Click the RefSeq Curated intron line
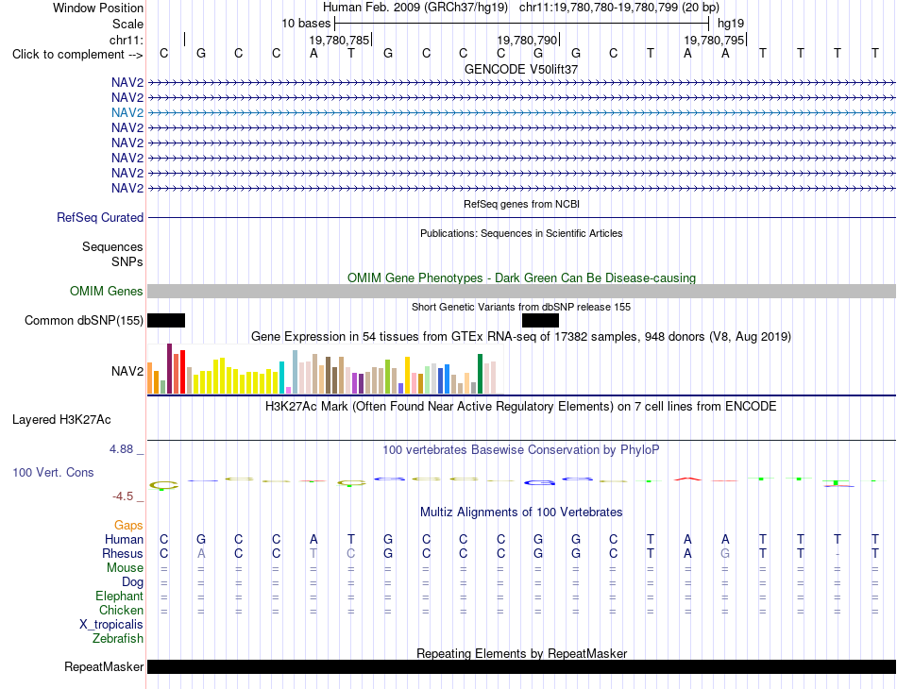Image resolution: width=897 pixels, height=689 pixels. click(521, 217)
